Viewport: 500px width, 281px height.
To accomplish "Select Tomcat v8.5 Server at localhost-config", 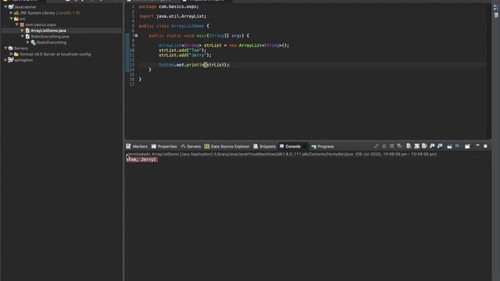I will 55,54.
